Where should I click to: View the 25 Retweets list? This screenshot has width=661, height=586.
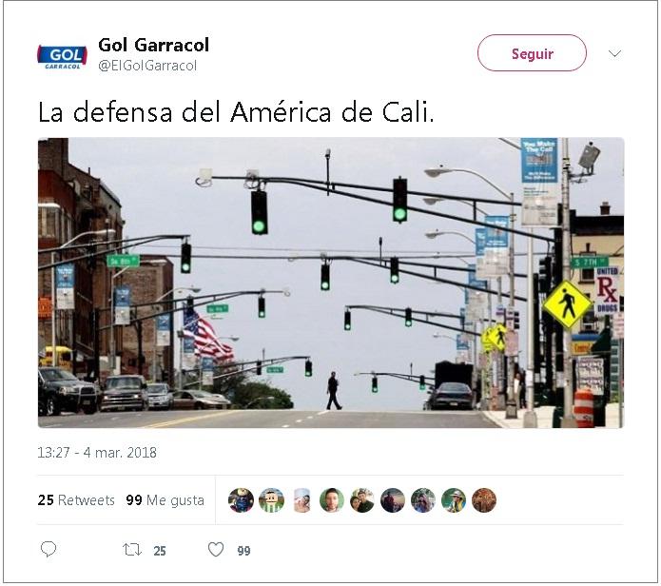point(76,500)
